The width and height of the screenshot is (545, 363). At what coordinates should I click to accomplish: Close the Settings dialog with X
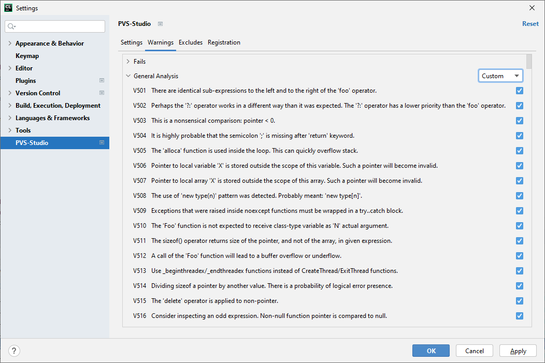point(532,8)
